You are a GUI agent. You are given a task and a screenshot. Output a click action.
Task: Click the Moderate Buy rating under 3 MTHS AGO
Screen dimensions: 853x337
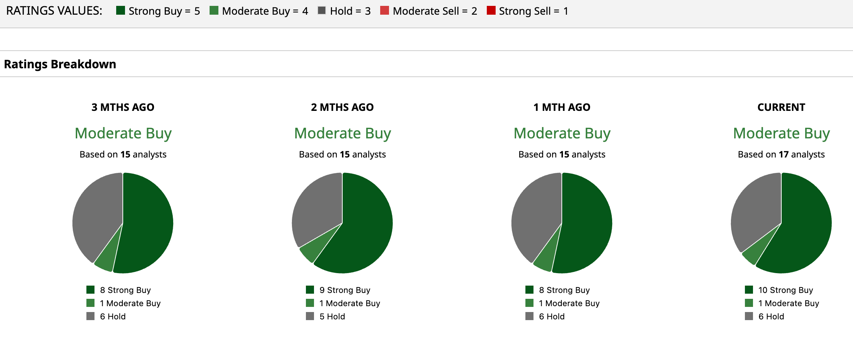[x=123, y=133]
